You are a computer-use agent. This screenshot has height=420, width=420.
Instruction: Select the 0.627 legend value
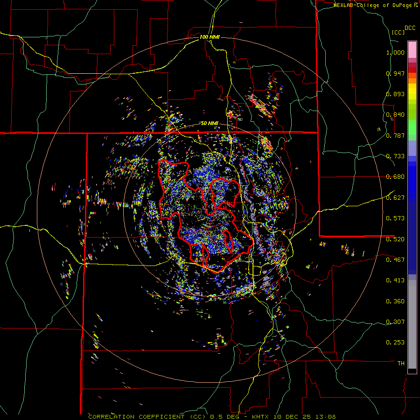click(395, 198)
